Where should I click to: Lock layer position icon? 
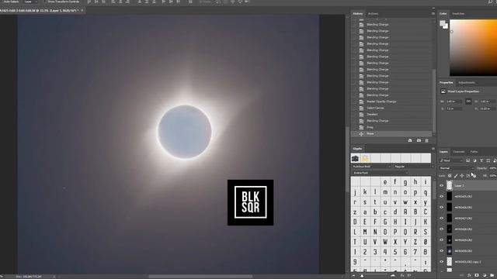tap(462, 176)
